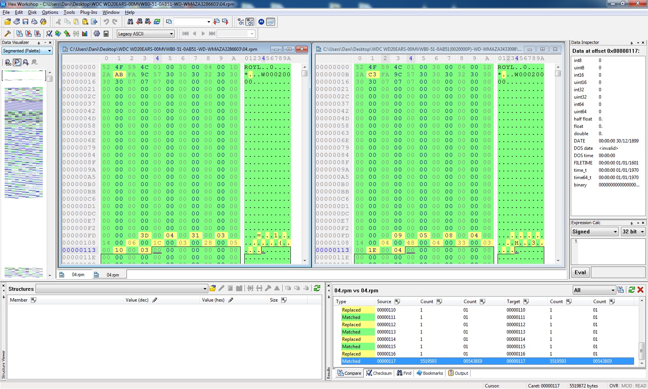648x389 pixels.
Task: Click the Expression Calc result field
Action: click(x=618, y=272)
